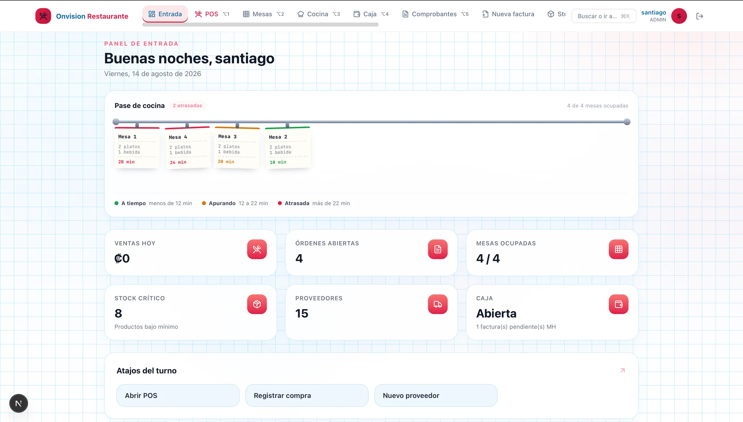Click the Caja wallet icon
Viewport: 743px width, 422px height.
619,304
